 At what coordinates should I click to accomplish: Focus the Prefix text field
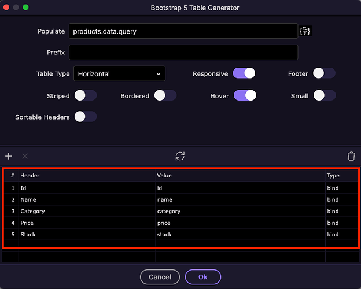tap(183, 53)
